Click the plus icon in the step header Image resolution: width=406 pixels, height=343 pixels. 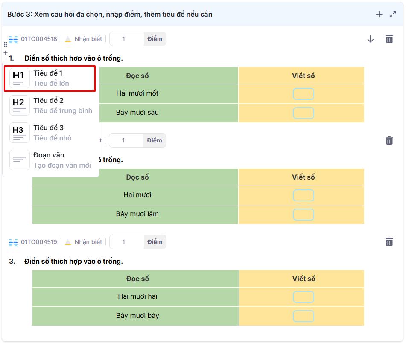(x=379, y=15)
